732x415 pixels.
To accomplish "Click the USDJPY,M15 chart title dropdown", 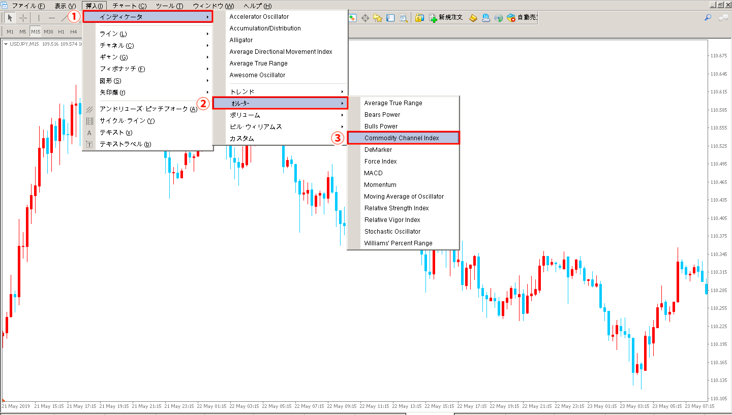I will [6, 44].
